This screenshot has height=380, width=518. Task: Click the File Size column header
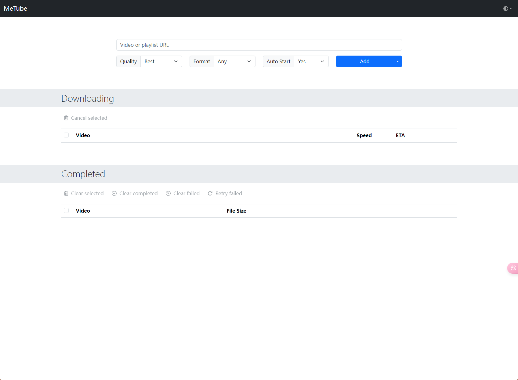pos(236,211)
